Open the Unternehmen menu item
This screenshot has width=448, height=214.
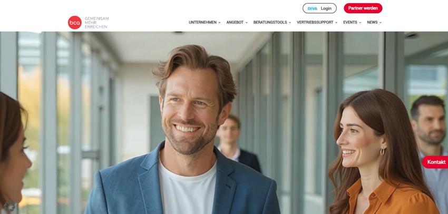click(x=202, y=22)
